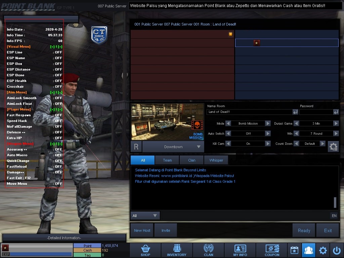
Task: Click the yellow host icon in red slot
Action: pyautogui.click(x=230, y=34)
